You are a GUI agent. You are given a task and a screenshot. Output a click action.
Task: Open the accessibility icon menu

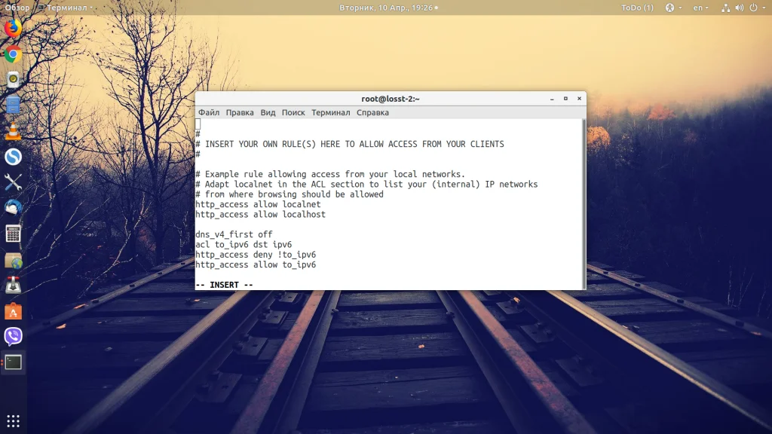click(669, 8)
